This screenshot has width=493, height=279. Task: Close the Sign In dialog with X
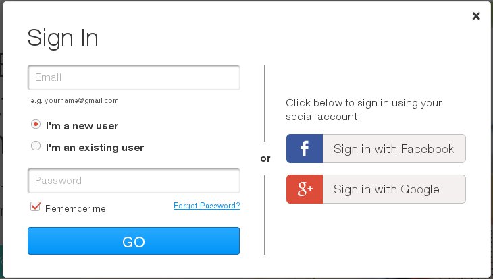click(476, 16)
